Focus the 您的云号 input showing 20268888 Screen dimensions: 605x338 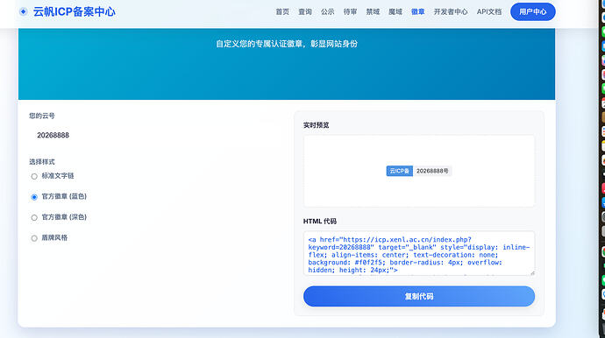click(x=153, y=135)
